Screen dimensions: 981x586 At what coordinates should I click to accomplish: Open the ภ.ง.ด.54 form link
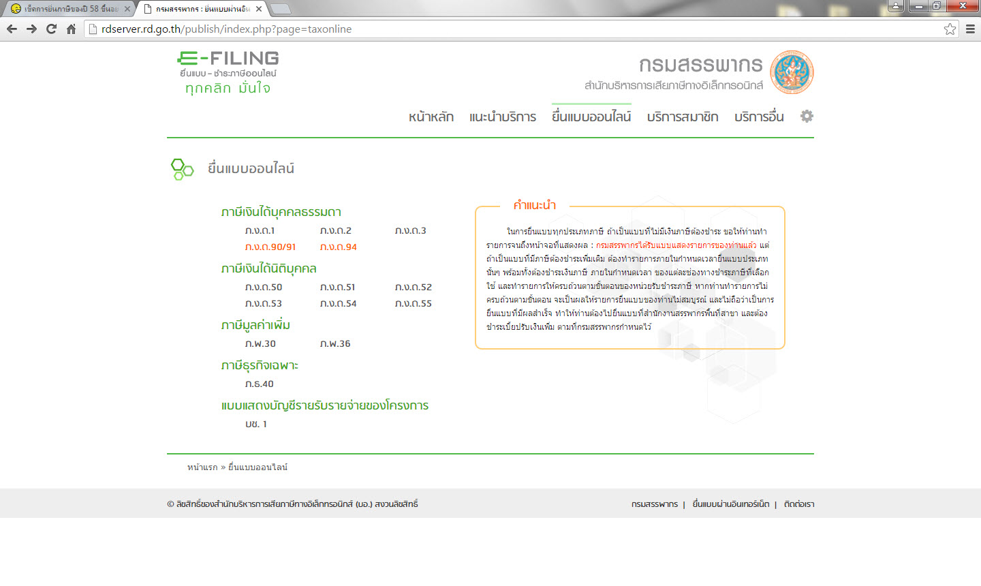339,303
